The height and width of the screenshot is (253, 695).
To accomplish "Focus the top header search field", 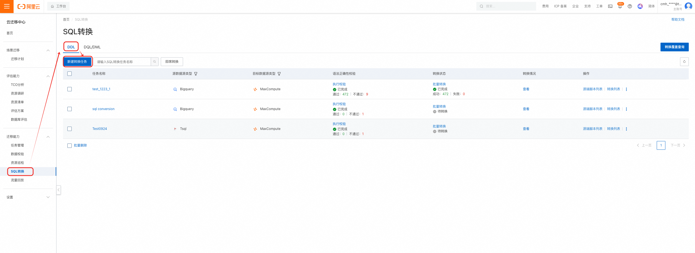I will (x=506, y=6).
